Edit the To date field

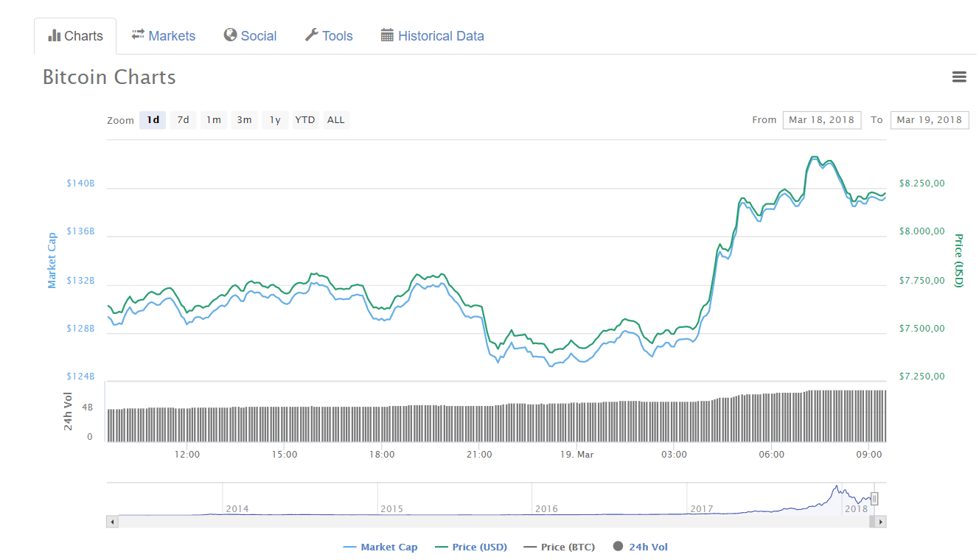click(930, 120)
